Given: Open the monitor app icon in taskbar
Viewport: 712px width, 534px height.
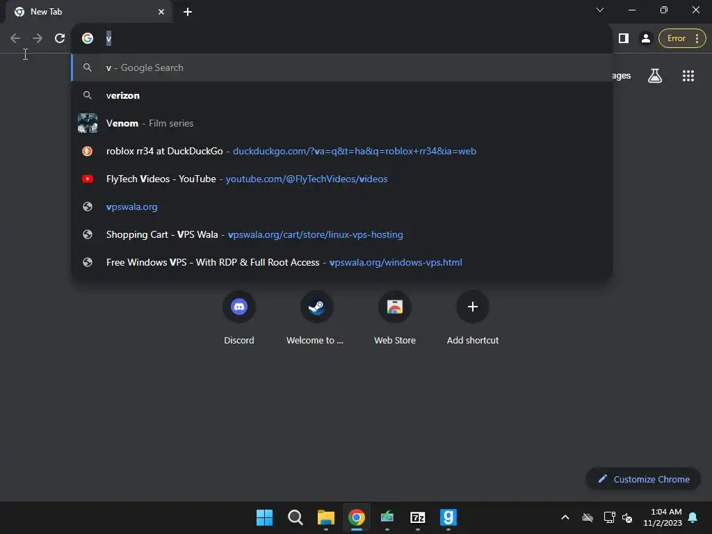Looking at the screenshot, I should point(387,517).
